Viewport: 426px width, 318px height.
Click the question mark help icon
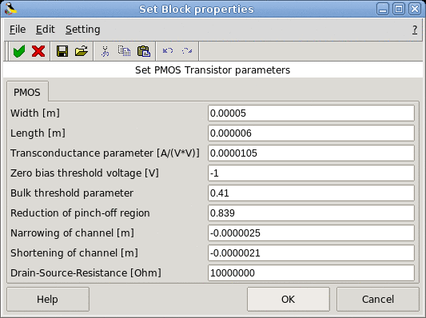pyautogui.click(x=415, y=30)
